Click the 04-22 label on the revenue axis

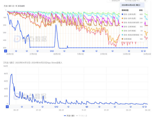pyautogui.click(x=148, y=110)
